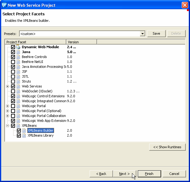Uncheck the Beehive Controls checkbox
Viewport: 190px width, 182px height.
pos(13,57)
